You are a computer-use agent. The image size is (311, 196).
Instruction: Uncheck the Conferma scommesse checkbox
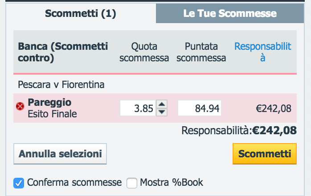click(19, 183)
